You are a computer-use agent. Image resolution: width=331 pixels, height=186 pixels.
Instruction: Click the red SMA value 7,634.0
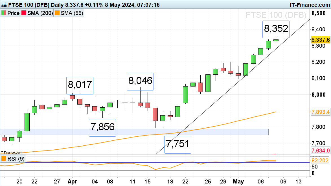pos(321,150)
